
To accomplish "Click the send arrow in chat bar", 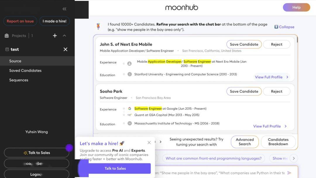I will [289, 173].
